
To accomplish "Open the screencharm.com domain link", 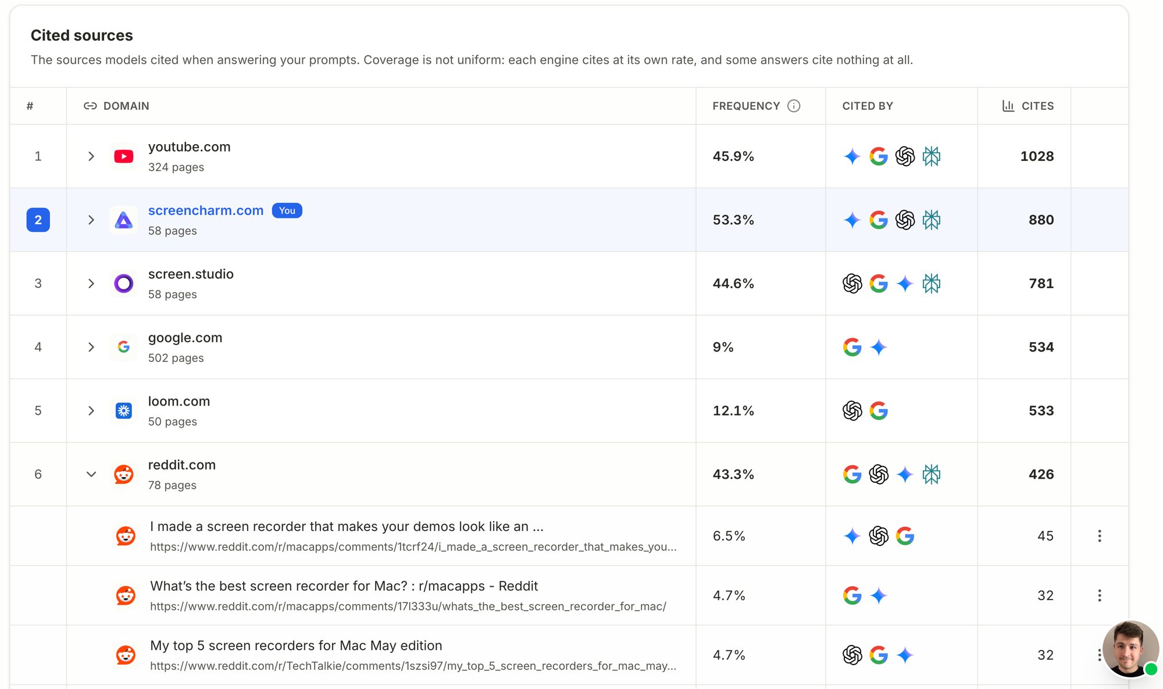I will 205,210.
